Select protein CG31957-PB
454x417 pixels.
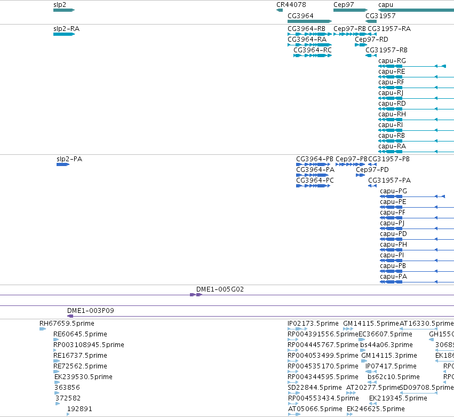click(x=372, y=164)
